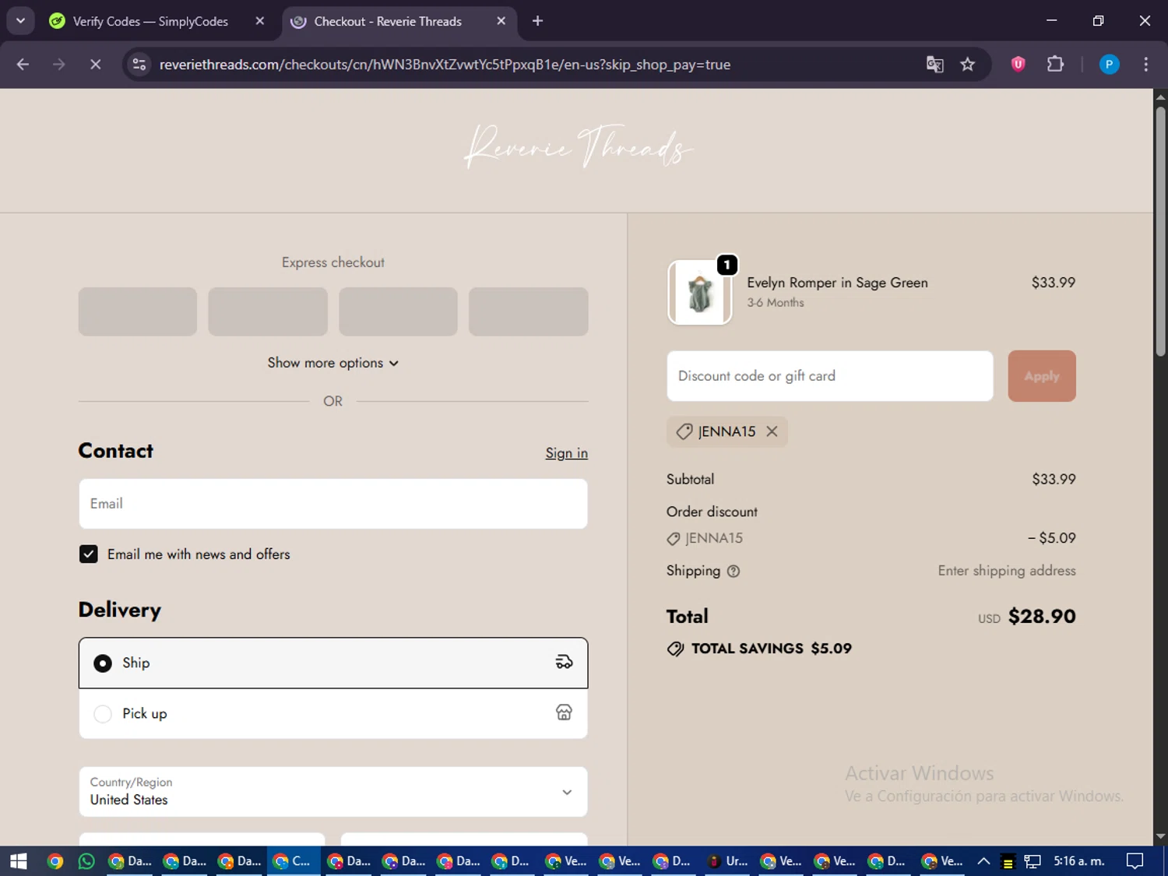Focus the Discount code or gift card field
The width and height of the screenshot is (1168, 876).
tap(830, 376)
